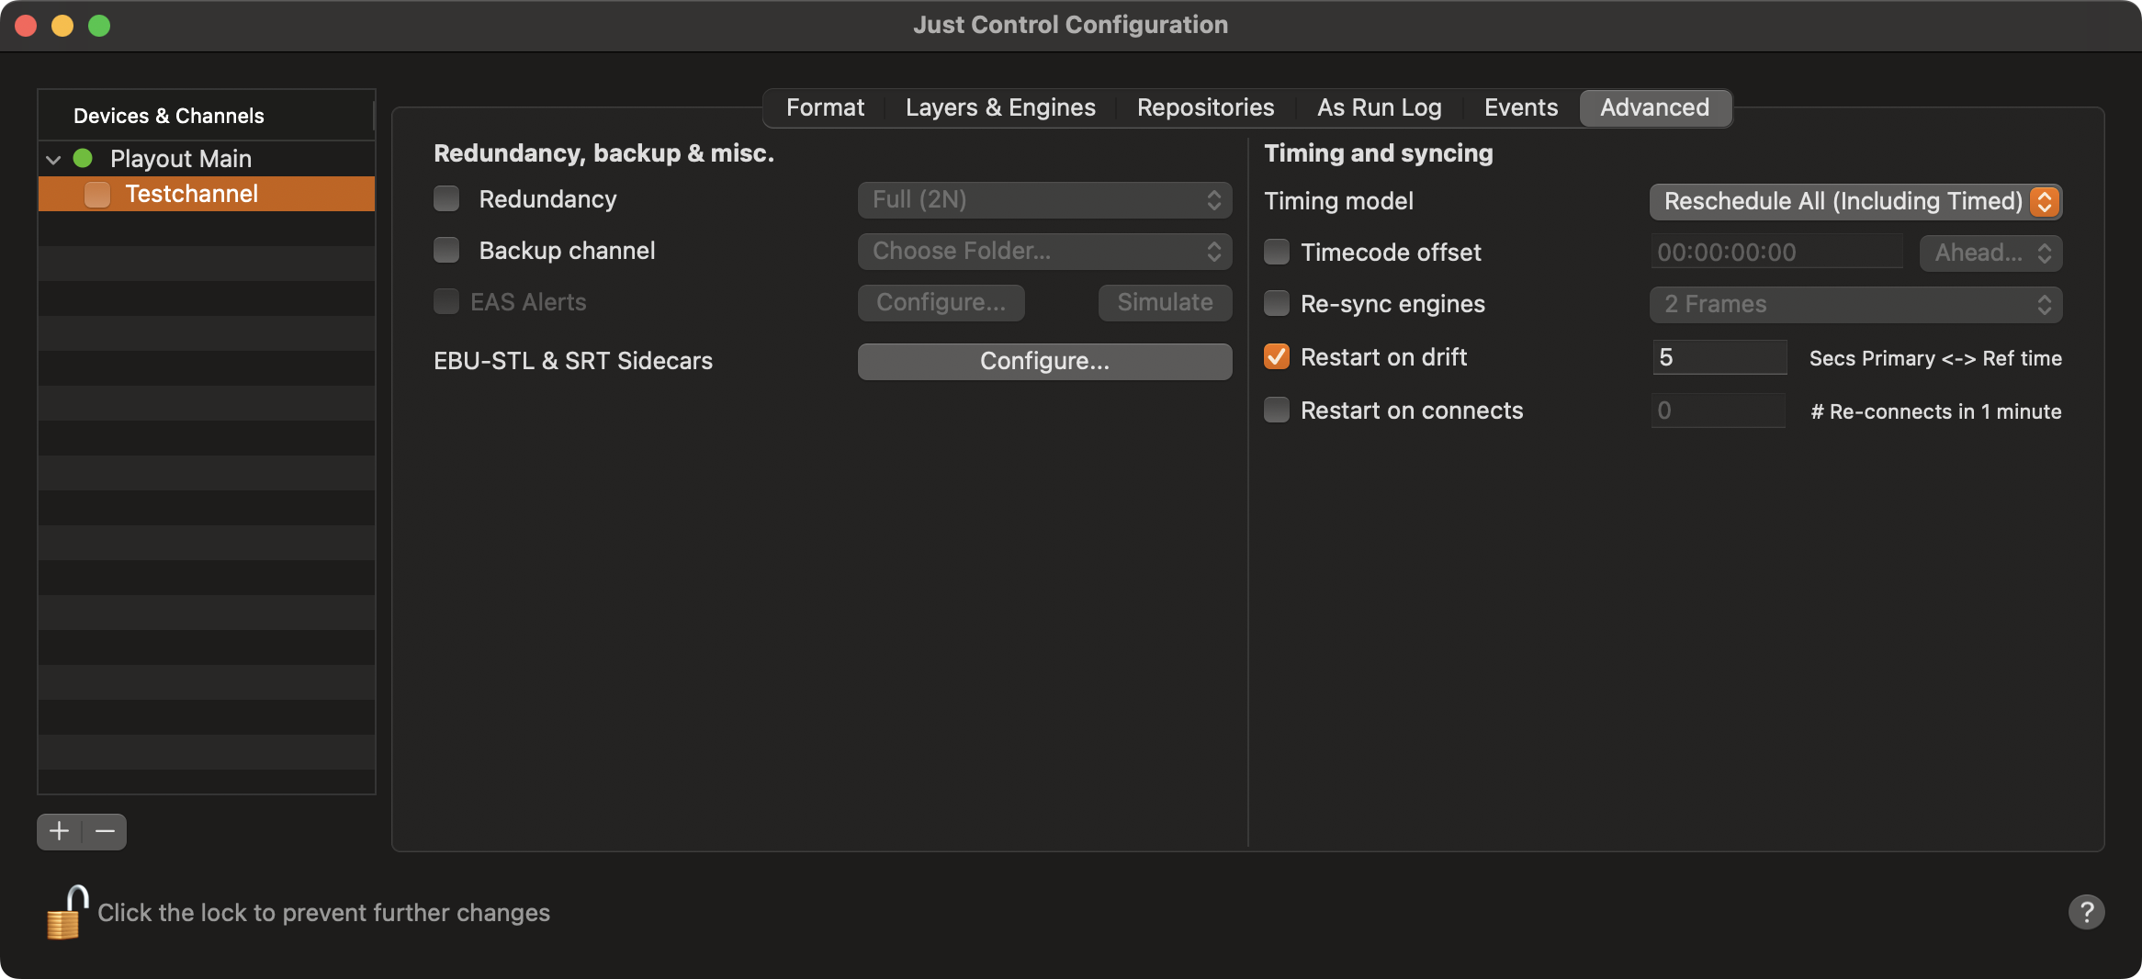Click the 'Click the lock to prevent further changes' text
Viewport: 2142px width, 979px height.
click(x=323, y=913)
